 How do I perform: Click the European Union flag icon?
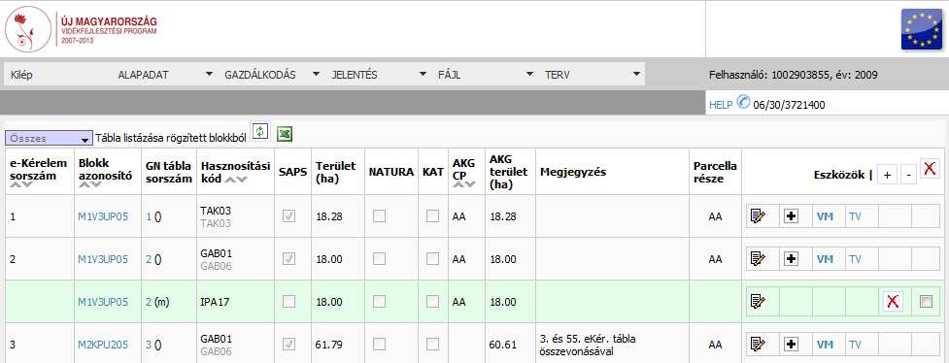(921, 29)
